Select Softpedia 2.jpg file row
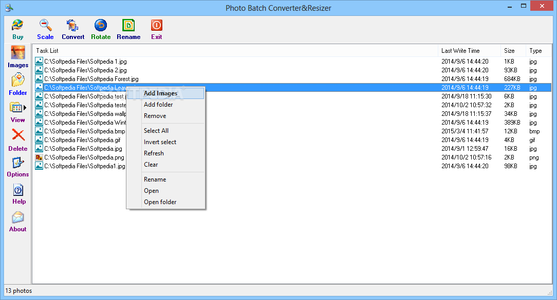Viewport: 557px width, 300px height. (x=292, y=70)
